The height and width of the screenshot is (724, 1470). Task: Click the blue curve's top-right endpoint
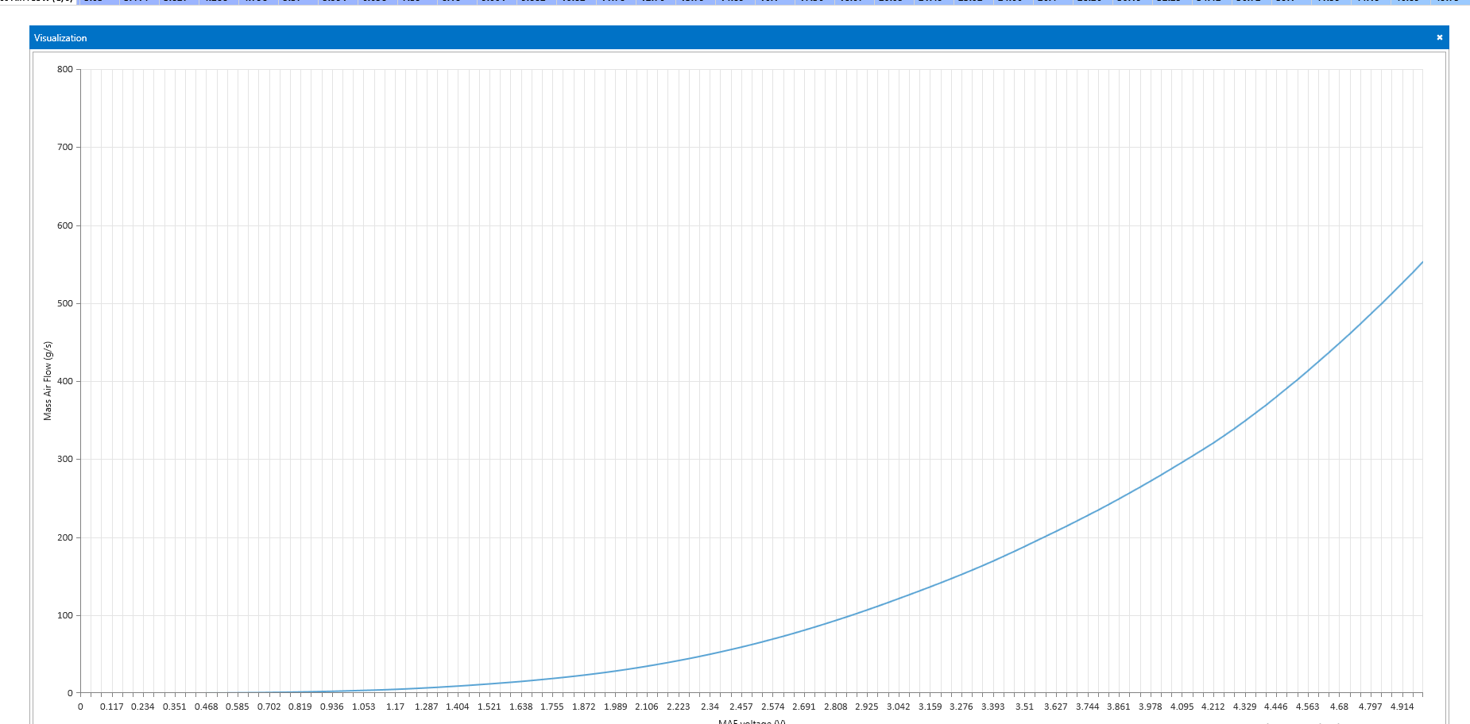(1422, 263)
